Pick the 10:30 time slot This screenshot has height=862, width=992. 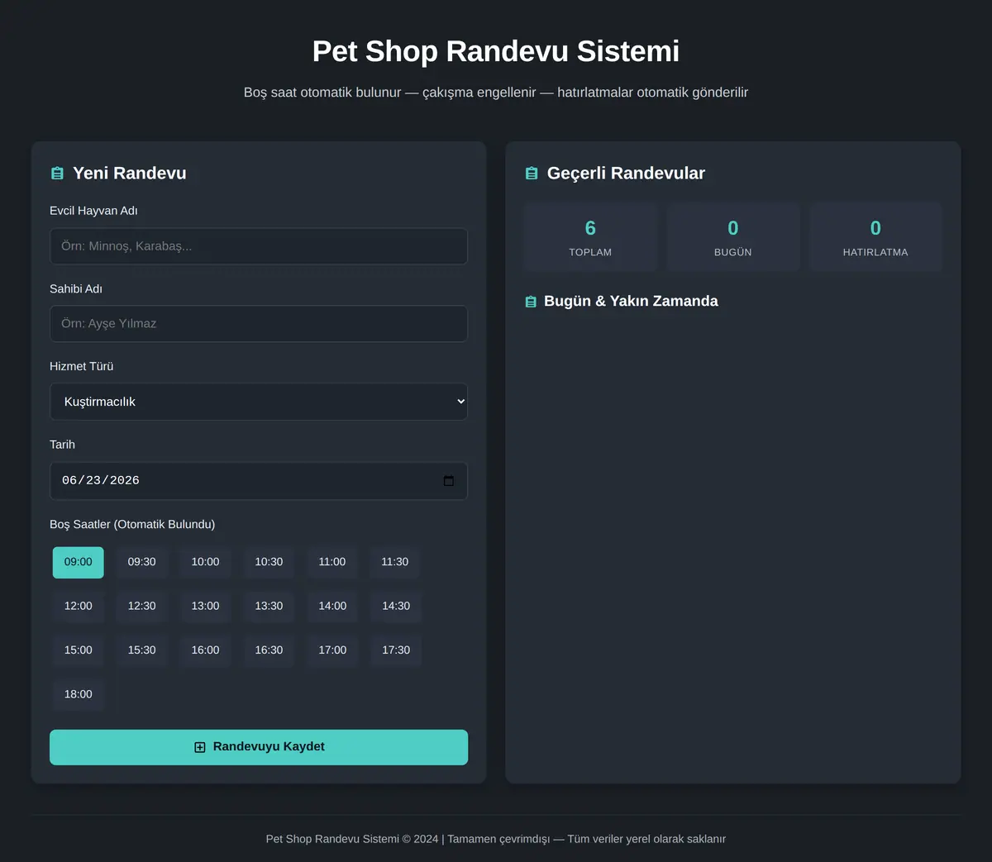click(x=269, y=562)
